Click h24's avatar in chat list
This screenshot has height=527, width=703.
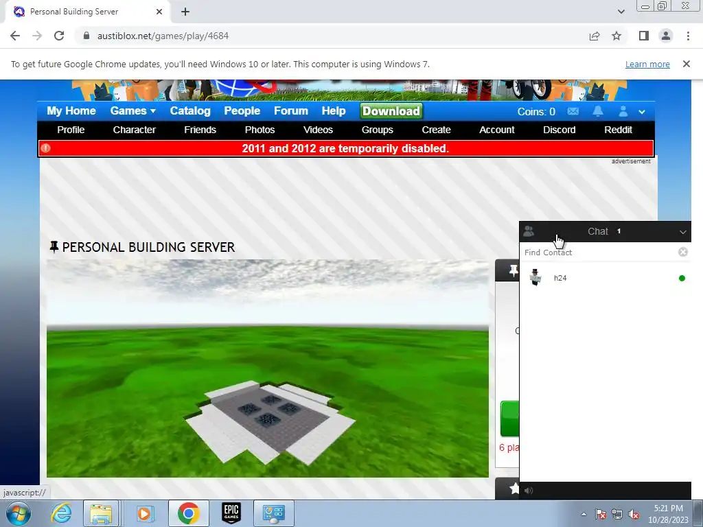[x=535, y=277]
